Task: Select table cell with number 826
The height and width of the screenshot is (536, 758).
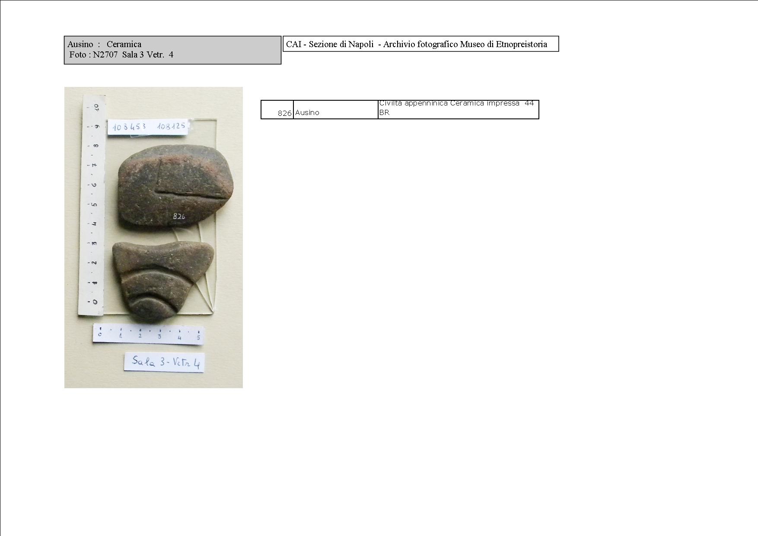Action: [277, 109]
